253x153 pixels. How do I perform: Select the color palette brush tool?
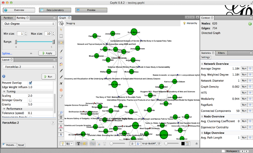pos(61,64)
